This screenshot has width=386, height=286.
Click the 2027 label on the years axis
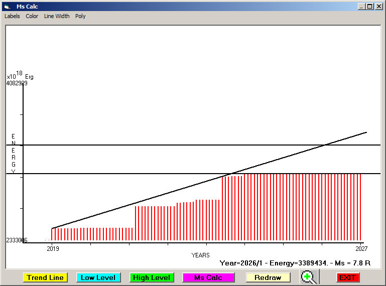[x=361, y=248]
